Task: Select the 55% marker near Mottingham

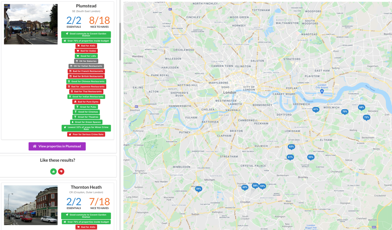Action: point(311,157)
